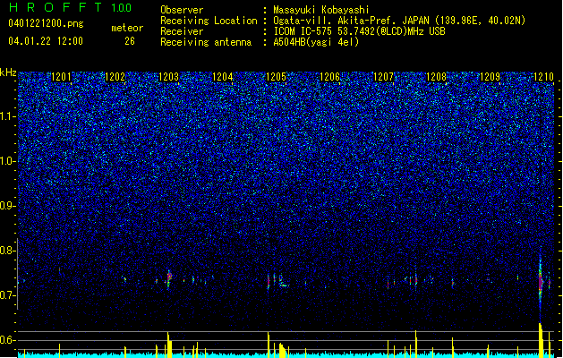Click the HROFFT 1.0.0 title text
The width and height of the screenshot is (563, 358).
click(71, 7)
